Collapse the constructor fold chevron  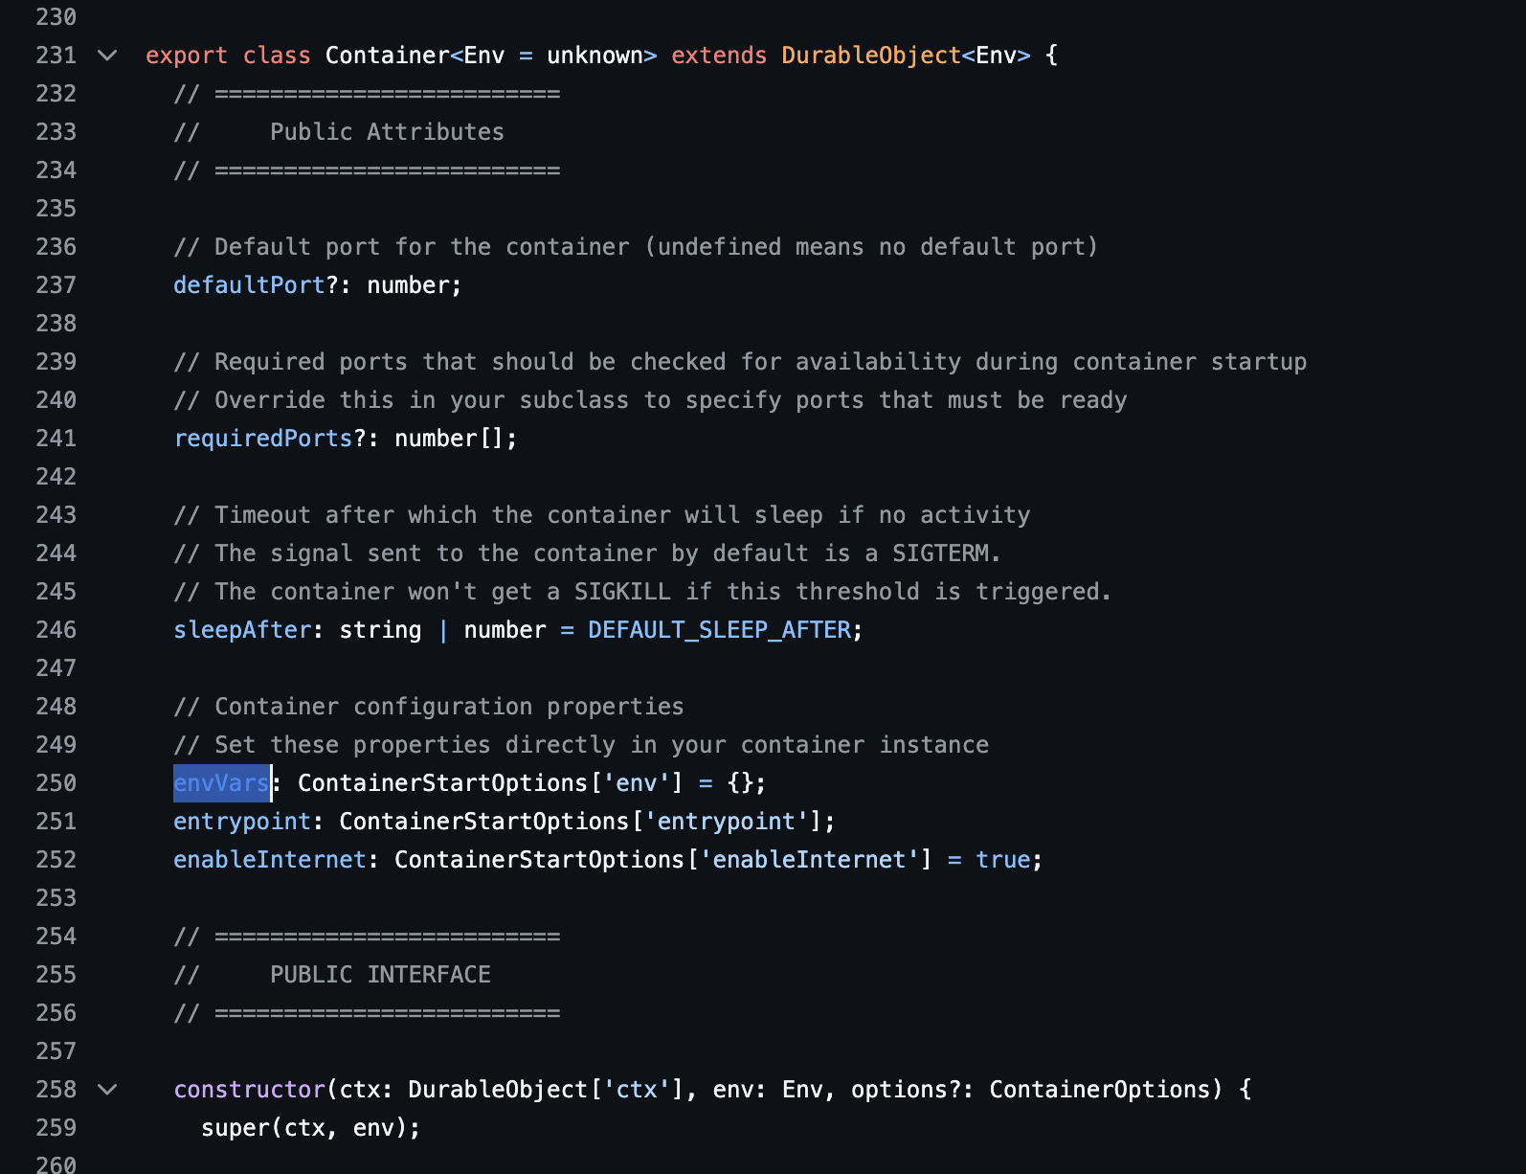click(x=107, y=1090)
